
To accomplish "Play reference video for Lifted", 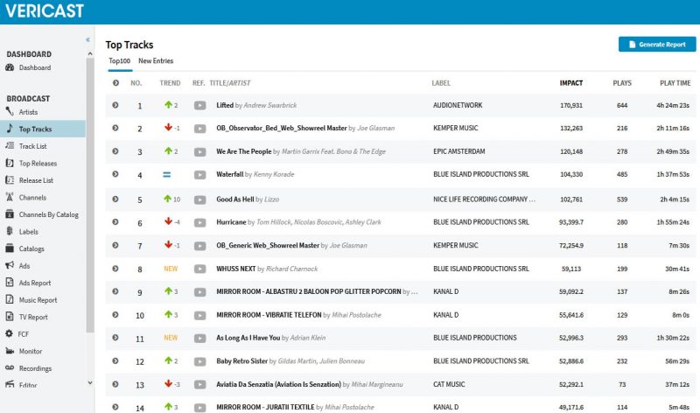I will (200, 105).
